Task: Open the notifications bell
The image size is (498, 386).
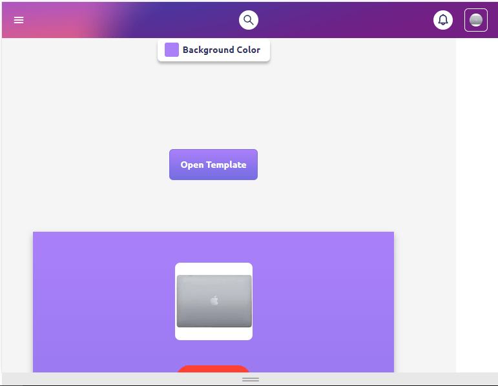Action: click(442, 20)
